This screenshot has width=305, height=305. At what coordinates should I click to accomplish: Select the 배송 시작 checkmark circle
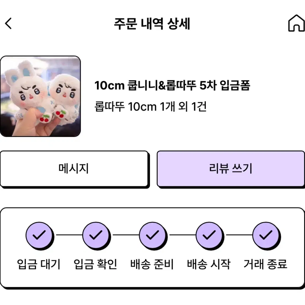point(209,235)
